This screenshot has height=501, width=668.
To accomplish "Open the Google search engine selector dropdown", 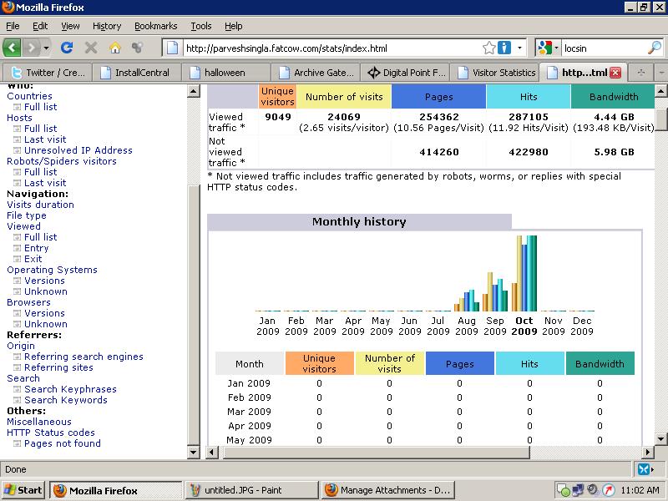I will [549, 48].
